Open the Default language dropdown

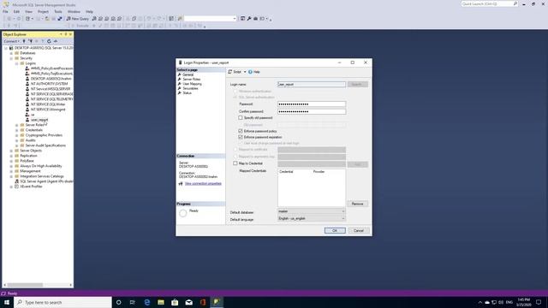coord(342,219)
